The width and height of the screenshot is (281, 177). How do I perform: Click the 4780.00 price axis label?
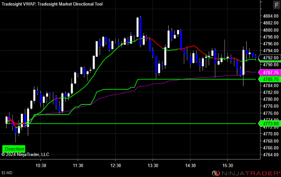pos(271,100)
